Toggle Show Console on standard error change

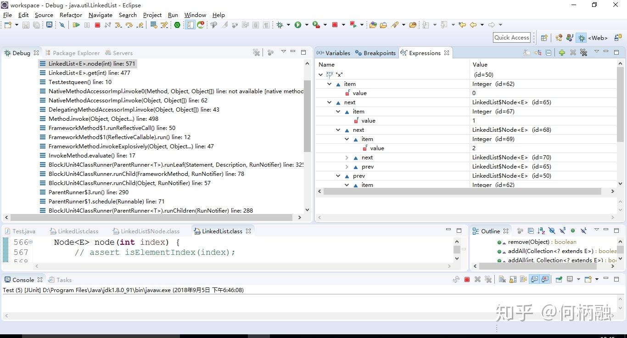[x=545, y=279]
